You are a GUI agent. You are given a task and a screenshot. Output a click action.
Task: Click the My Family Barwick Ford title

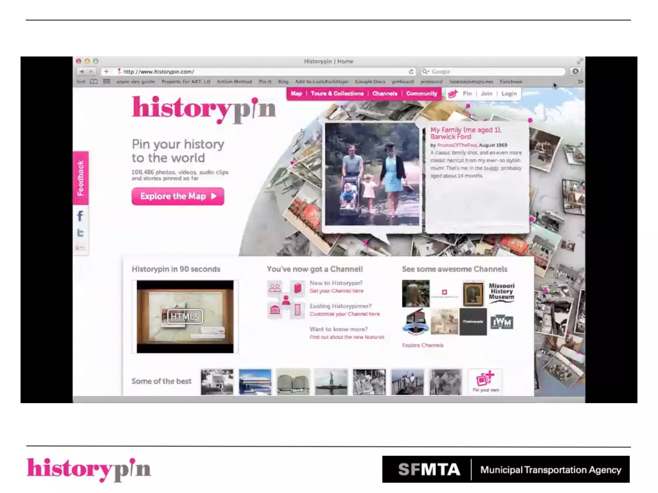pyautogui.click(x=466, y=133)
